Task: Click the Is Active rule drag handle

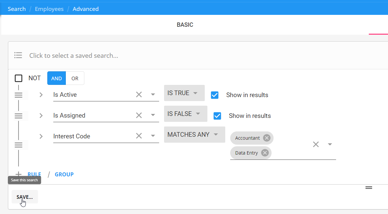Action: [19, 95]
